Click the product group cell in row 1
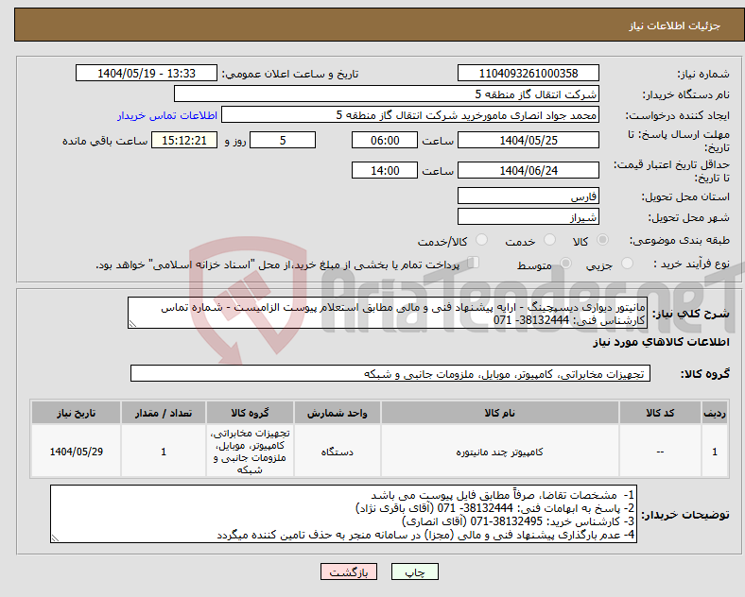 (250, 452)
